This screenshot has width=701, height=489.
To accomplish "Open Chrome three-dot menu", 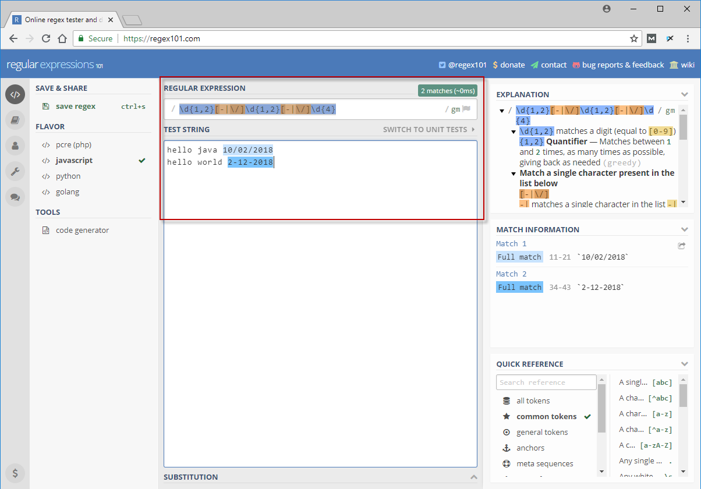I will pyautogui.click(x=689, y=38).
